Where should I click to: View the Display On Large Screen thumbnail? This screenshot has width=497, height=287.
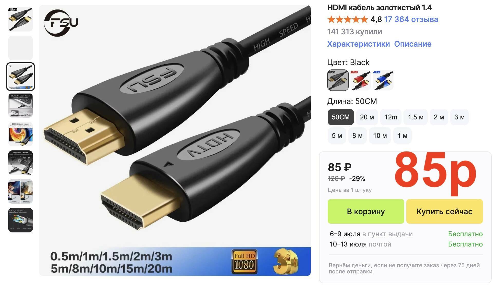[x=21, y=105]
